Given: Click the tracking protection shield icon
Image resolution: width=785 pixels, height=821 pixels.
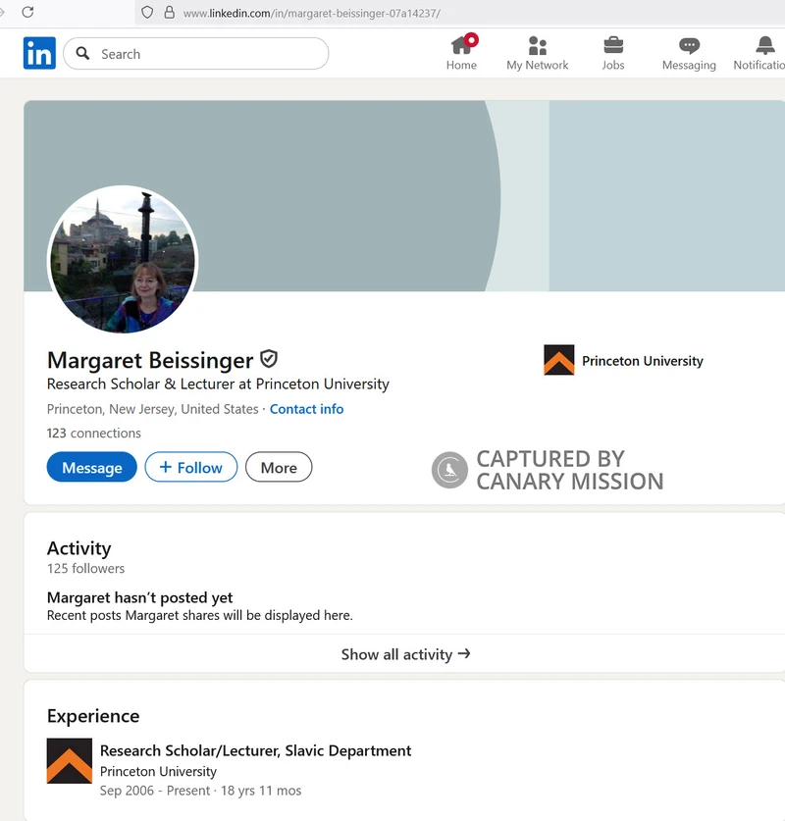Looking at the screenshot, I should point(148,13).
